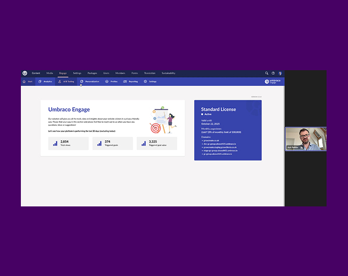The width and height of the screenshot is (348, 276).
Task: Click bar chart icon beside Triggered goals
Action: (x=99, y=143)
